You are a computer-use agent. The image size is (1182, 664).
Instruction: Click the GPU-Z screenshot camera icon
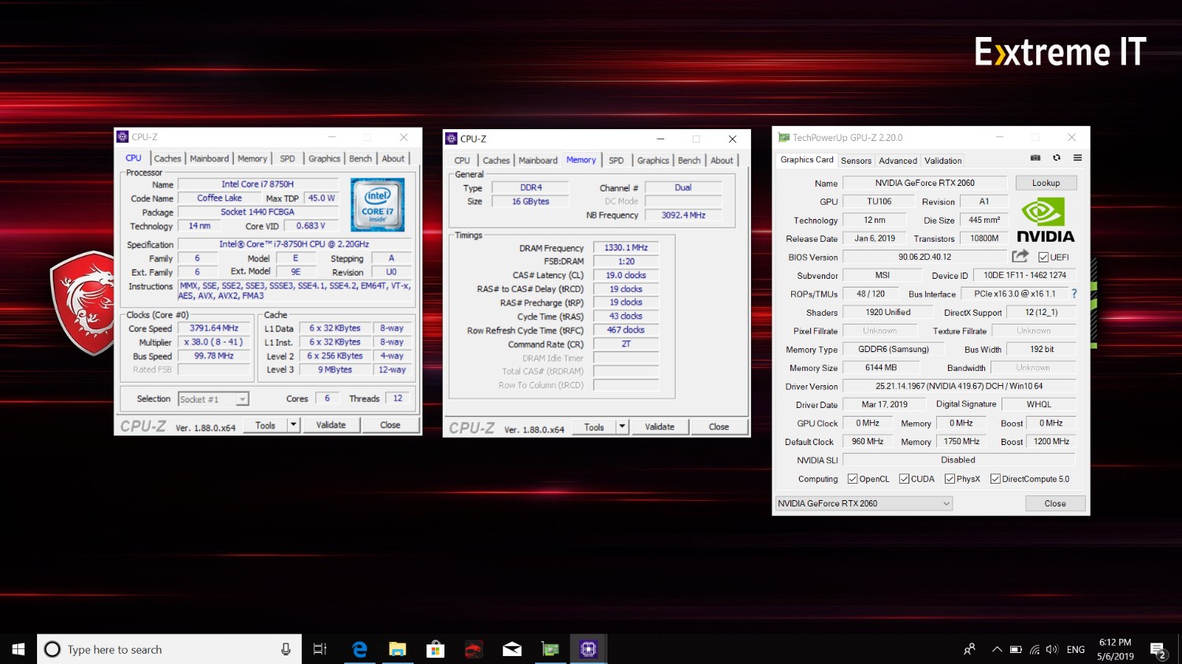point(1035,158)
